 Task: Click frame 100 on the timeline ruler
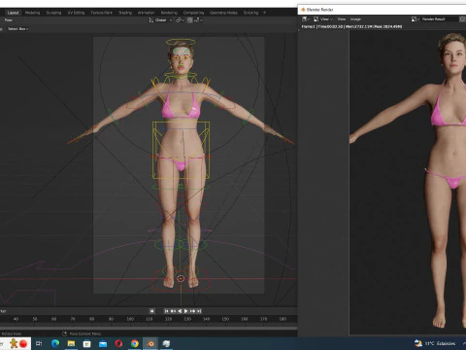pyautogui.click(x=130, y=319)
